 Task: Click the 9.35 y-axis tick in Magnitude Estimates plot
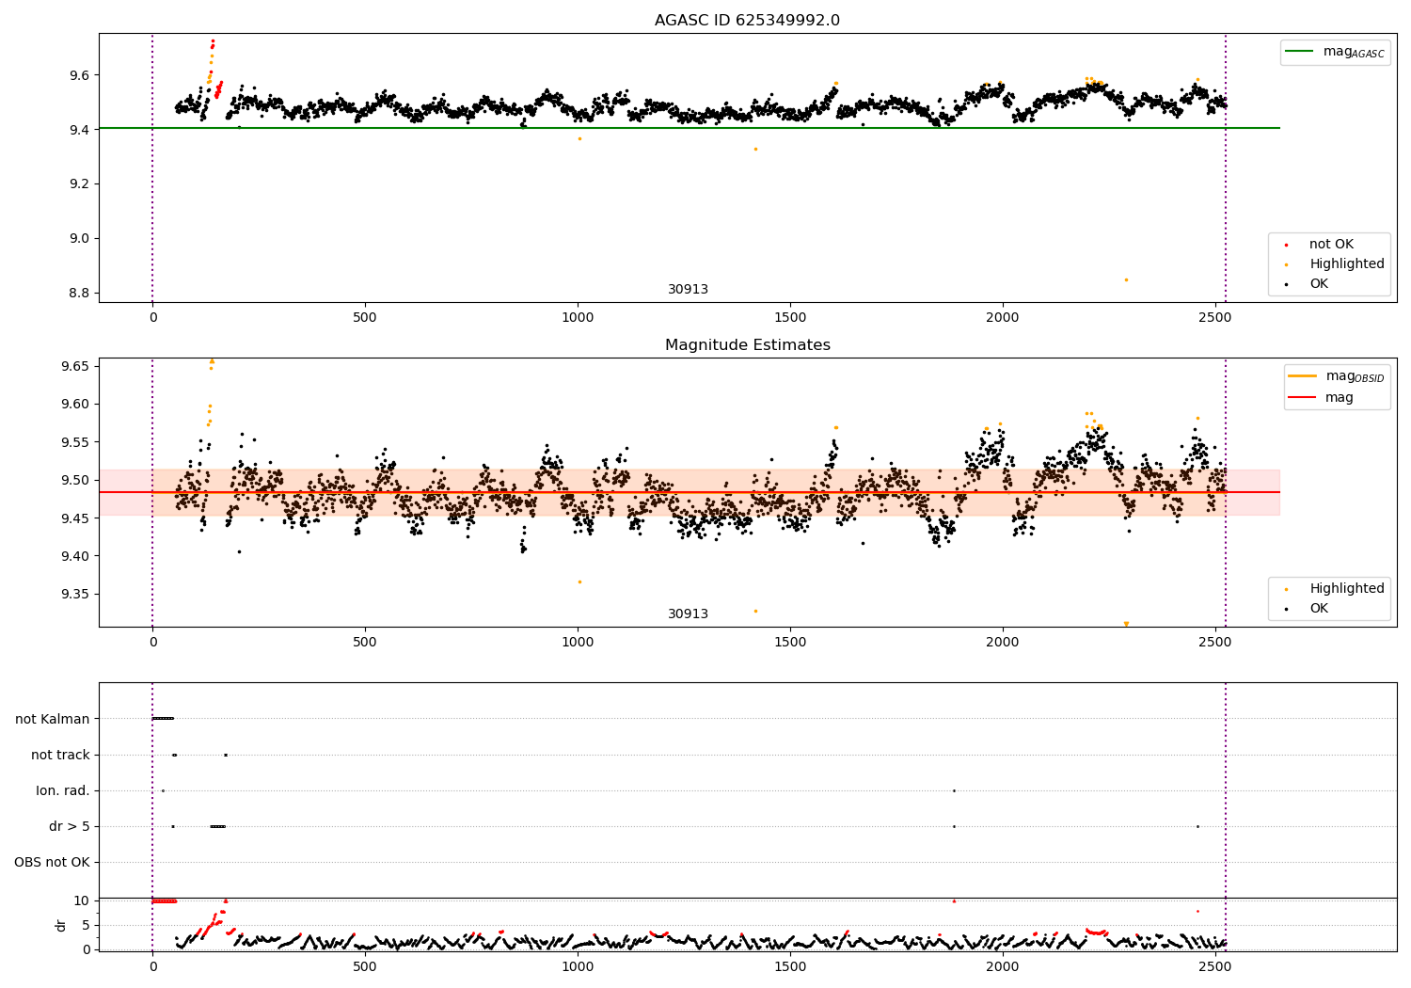click(74, 595)
